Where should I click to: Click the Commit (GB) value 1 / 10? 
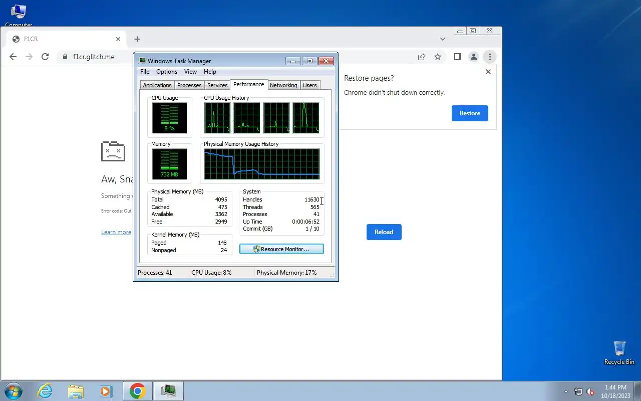pos(312,229)
